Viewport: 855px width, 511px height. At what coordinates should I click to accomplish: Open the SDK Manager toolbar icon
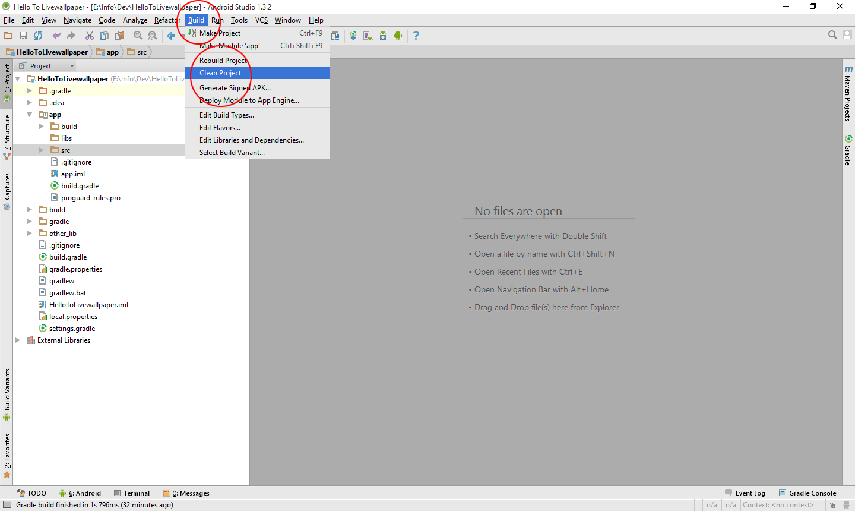pos(383,36)
